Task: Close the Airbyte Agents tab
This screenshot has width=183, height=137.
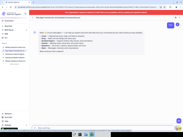Action: (x=29, y=2)
